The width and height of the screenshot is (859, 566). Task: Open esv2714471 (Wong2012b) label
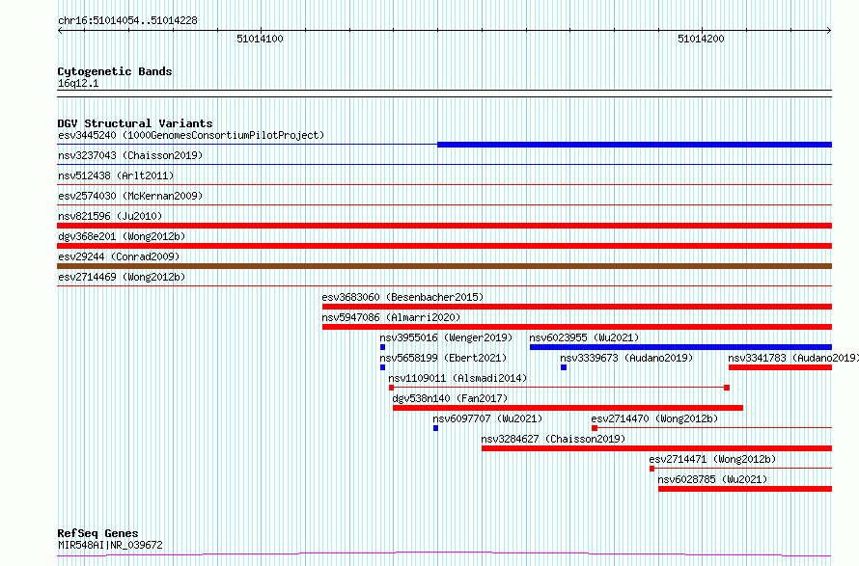(712, 459)
